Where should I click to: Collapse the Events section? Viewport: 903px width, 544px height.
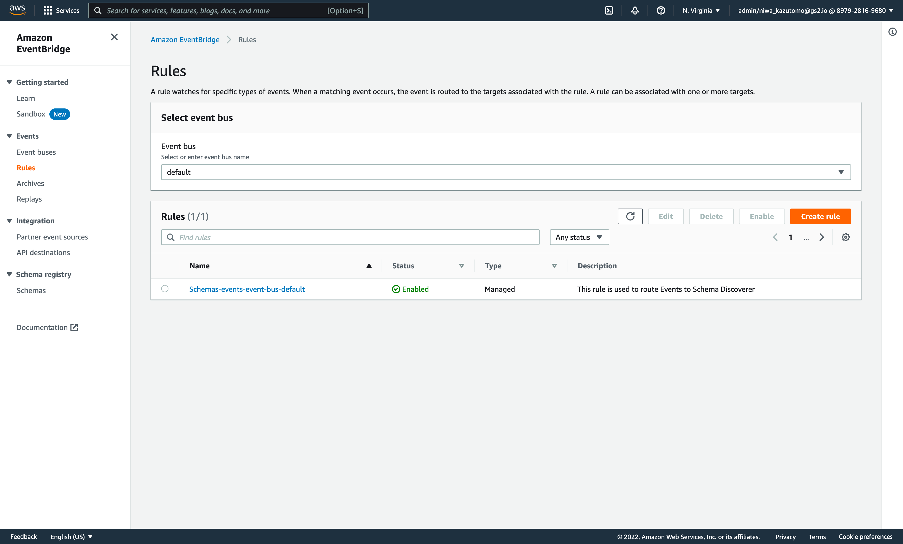point(10,136)
